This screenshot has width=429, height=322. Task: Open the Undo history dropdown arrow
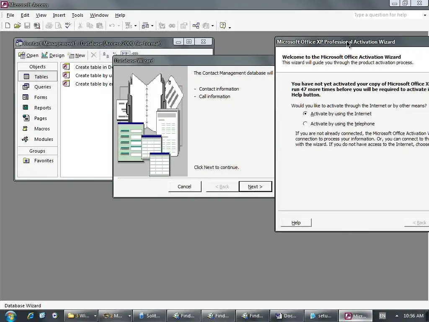[x=119, y=26]
